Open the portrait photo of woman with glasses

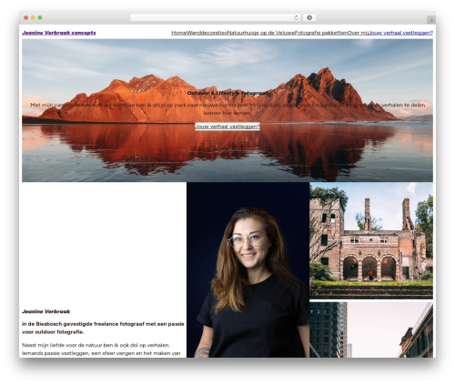coord(248,269)
